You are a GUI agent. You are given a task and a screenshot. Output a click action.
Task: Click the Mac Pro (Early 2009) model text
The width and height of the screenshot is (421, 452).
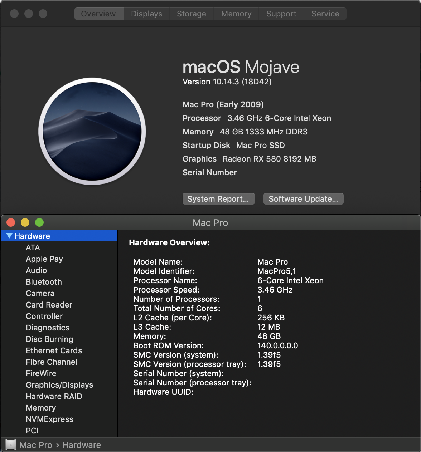click(223, 104)
